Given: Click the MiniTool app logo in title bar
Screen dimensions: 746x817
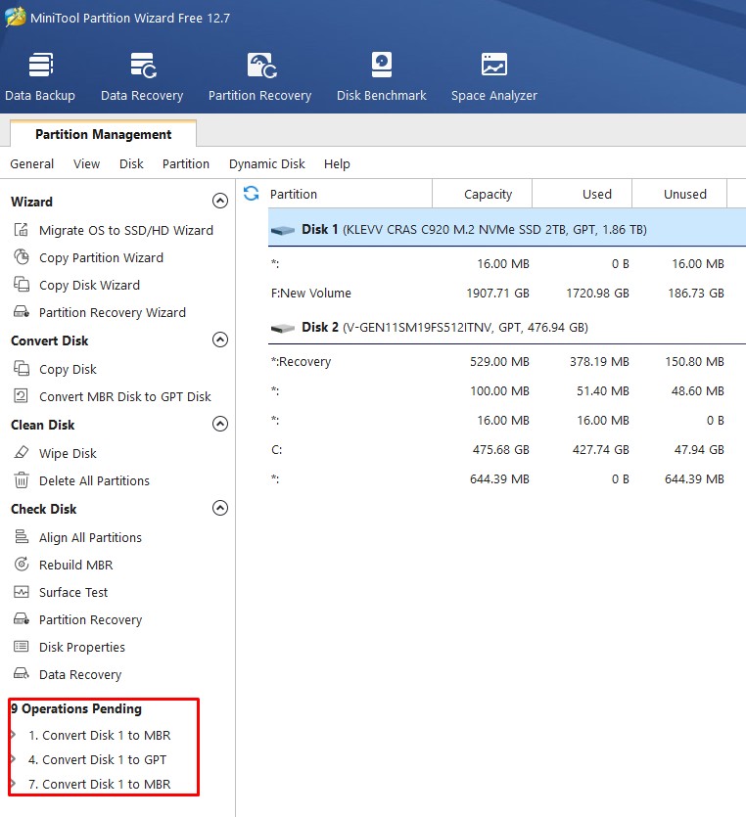Looking at the screenshot, I should pos(15,18).
